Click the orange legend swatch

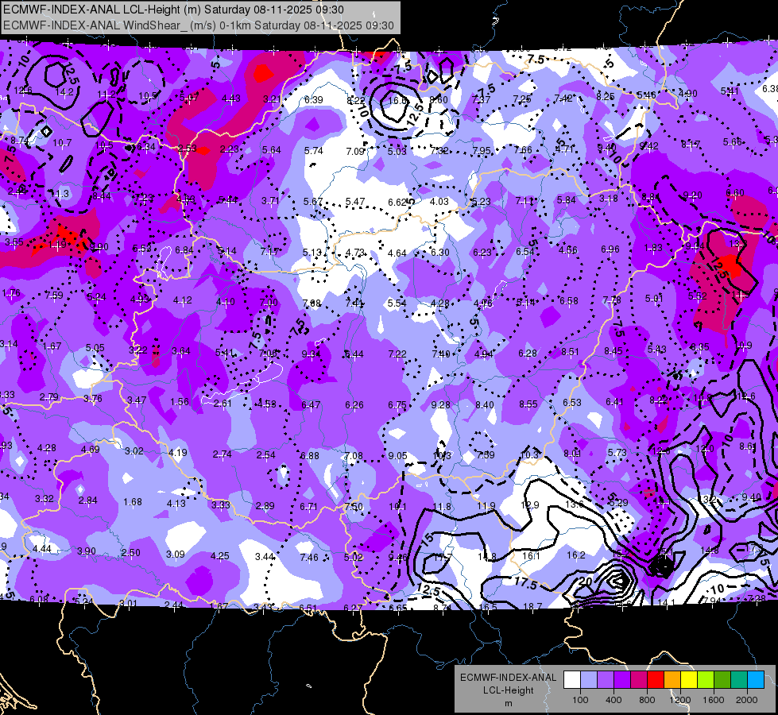point(672,680)
